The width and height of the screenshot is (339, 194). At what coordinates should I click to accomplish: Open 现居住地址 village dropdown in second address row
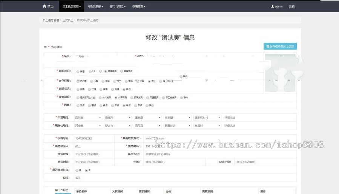(x=207, y=126)
